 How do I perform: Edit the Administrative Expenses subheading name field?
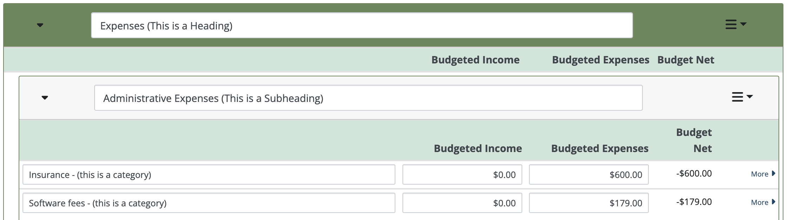pyautogui.click(x=368, y=98)
